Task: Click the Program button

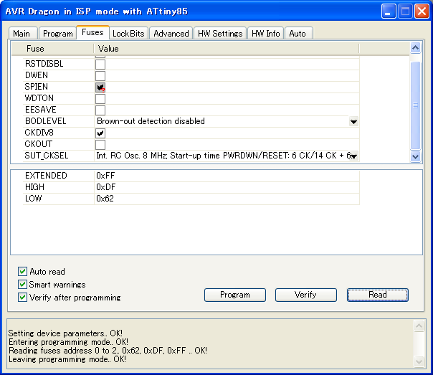Action: tap(235, 295)
